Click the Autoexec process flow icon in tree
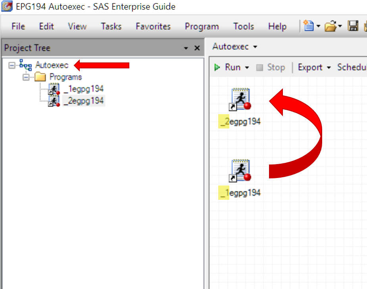 click(x=25, y=65)
